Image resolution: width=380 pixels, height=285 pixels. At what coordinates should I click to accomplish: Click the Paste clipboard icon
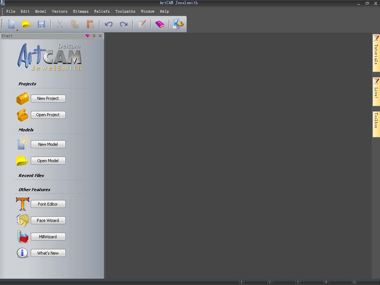click(90, 24)
